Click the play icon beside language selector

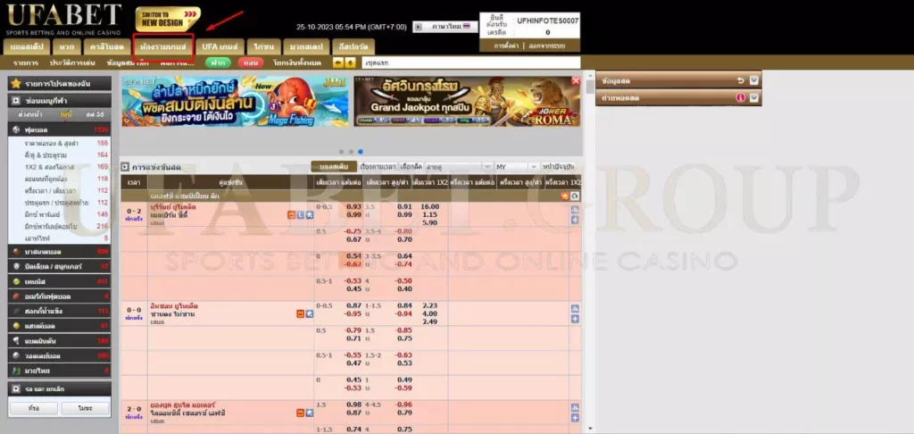click(420, 27)
